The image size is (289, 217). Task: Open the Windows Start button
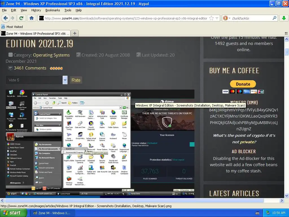click(x=14, y=213)
